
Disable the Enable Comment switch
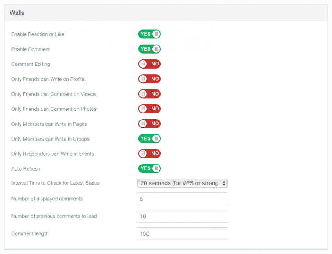149,49
